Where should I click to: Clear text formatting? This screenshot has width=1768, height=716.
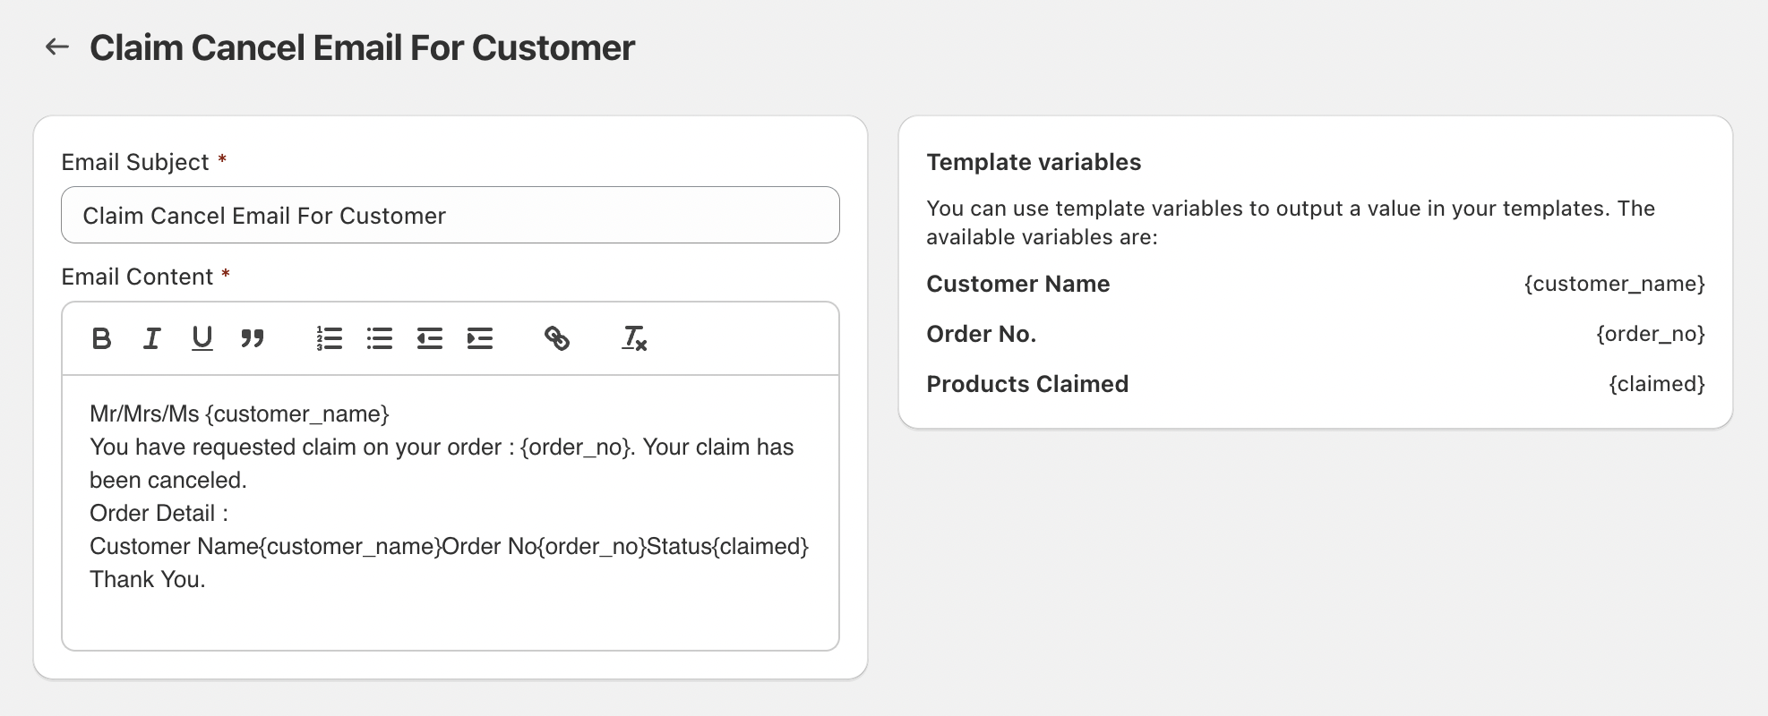tap(634, 338)
